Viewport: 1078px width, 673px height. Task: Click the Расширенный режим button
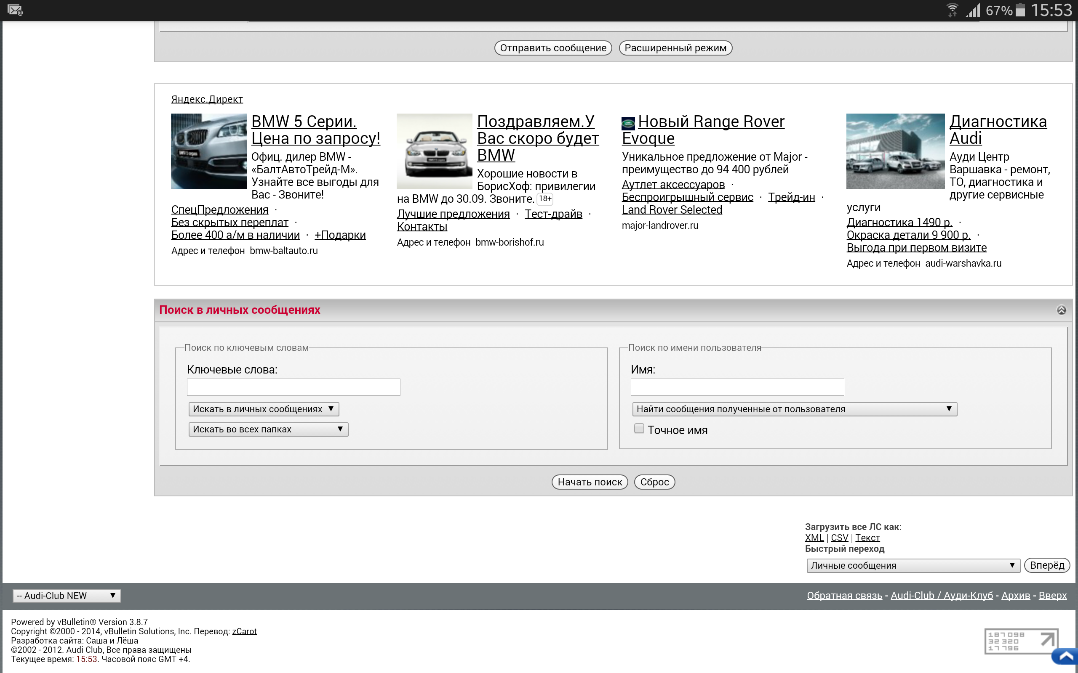[675, 48]
